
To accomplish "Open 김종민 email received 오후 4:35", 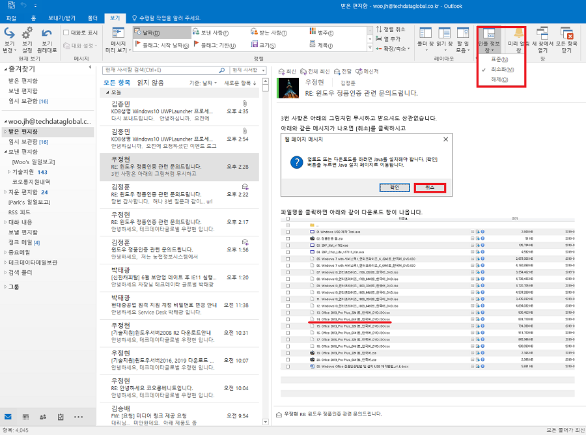I will click(x=180, y=111).
